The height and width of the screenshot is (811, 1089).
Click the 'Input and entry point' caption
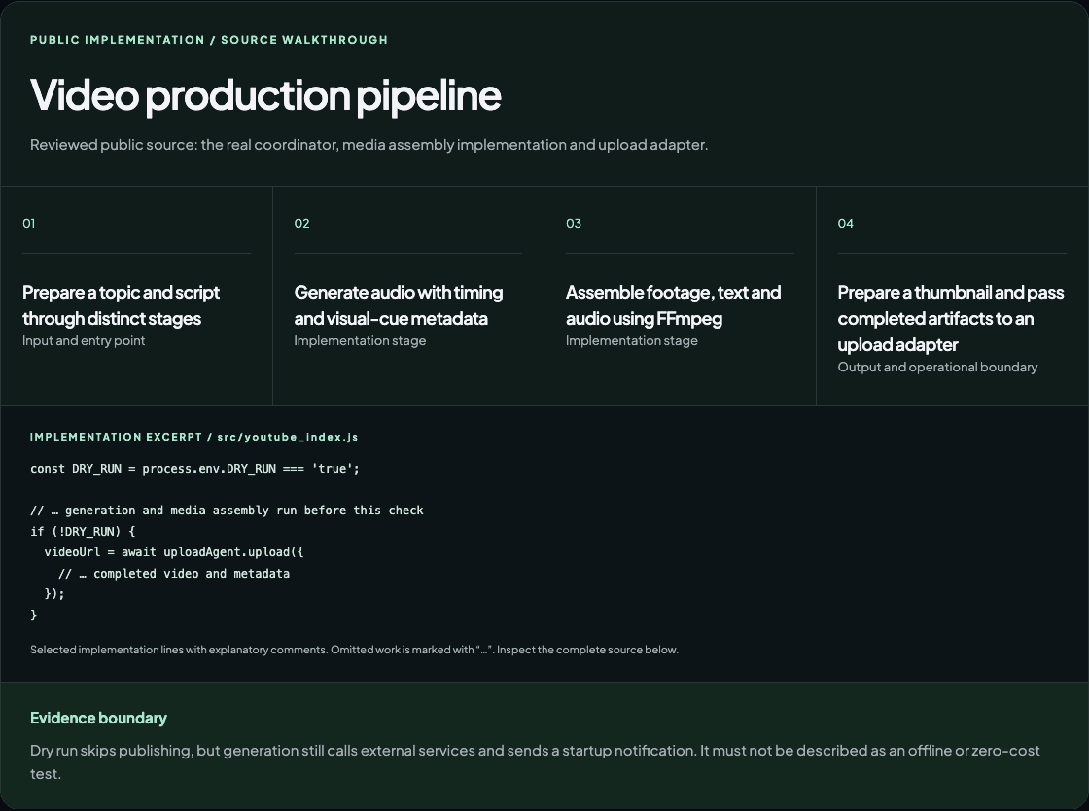[84, 340]
